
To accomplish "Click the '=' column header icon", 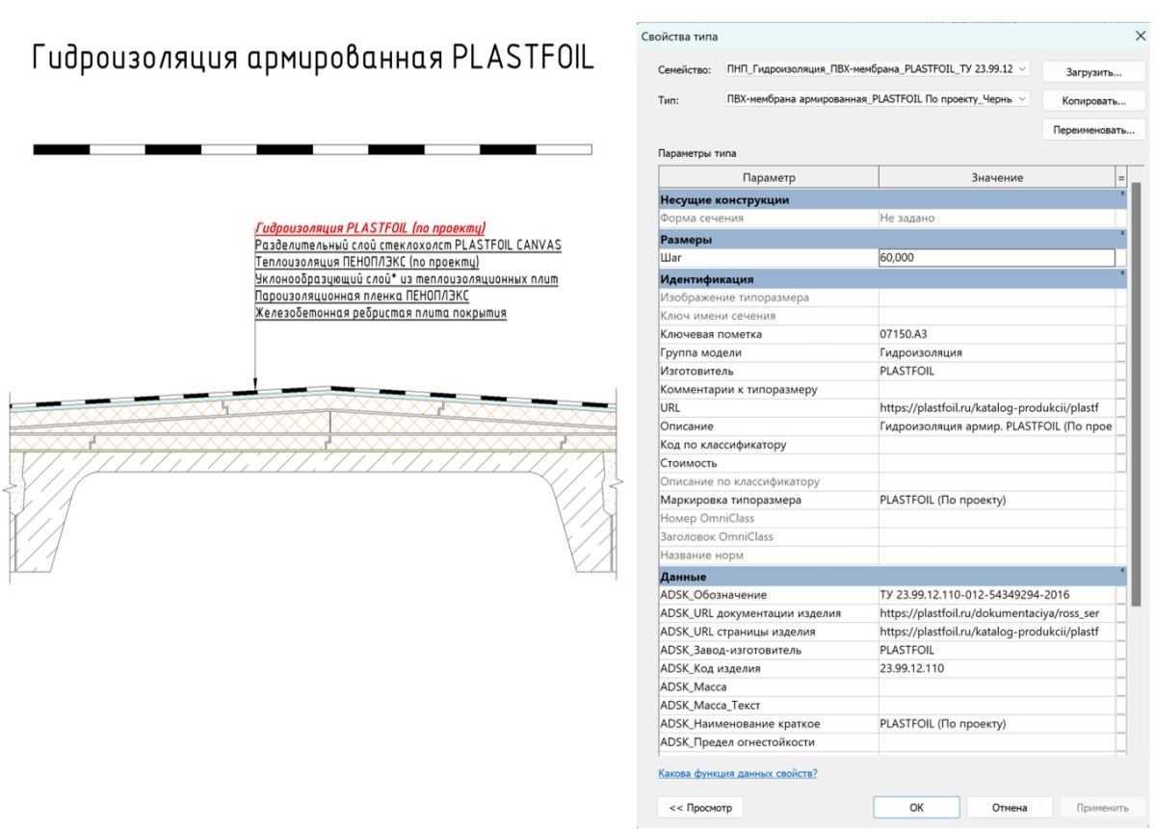I will click(x=1121, y=177).
